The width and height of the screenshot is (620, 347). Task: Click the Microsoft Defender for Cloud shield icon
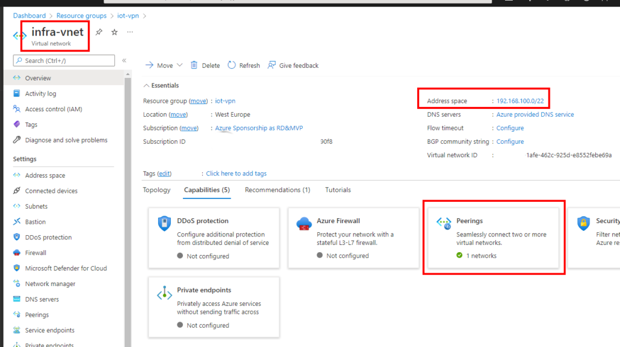coord(16,268)
